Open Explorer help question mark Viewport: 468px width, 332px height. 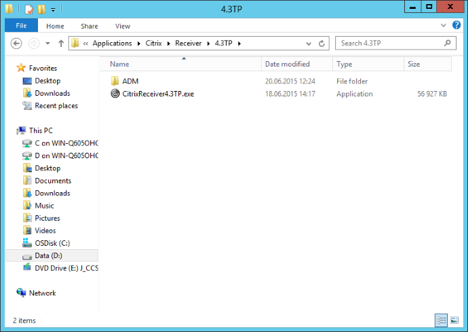pyautogui.click(x=456, y=25)
